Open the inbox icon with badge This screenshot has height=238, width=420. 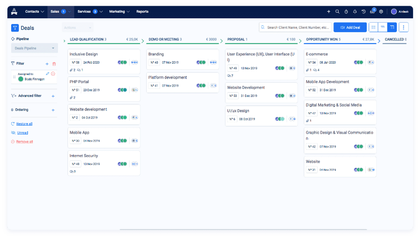point(373,11)
